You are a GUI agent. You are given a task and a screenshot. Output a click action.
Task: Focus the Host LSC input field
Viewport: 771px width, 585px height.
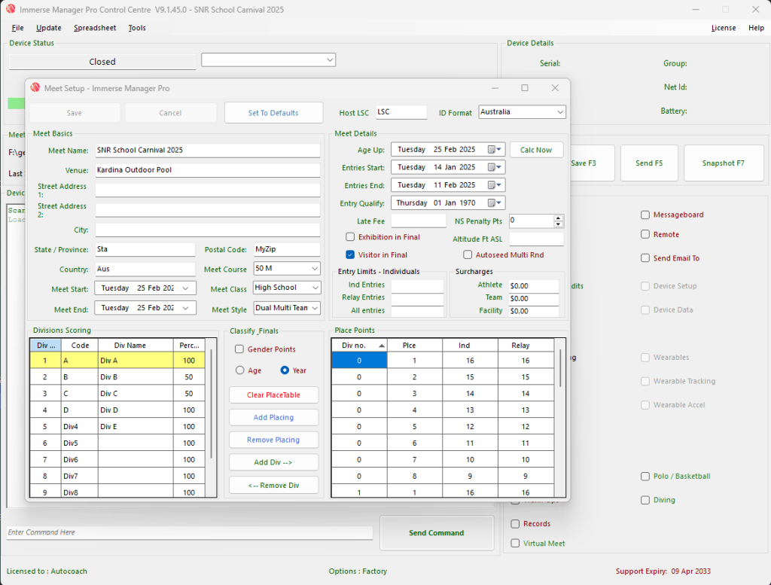click(401, 112)
